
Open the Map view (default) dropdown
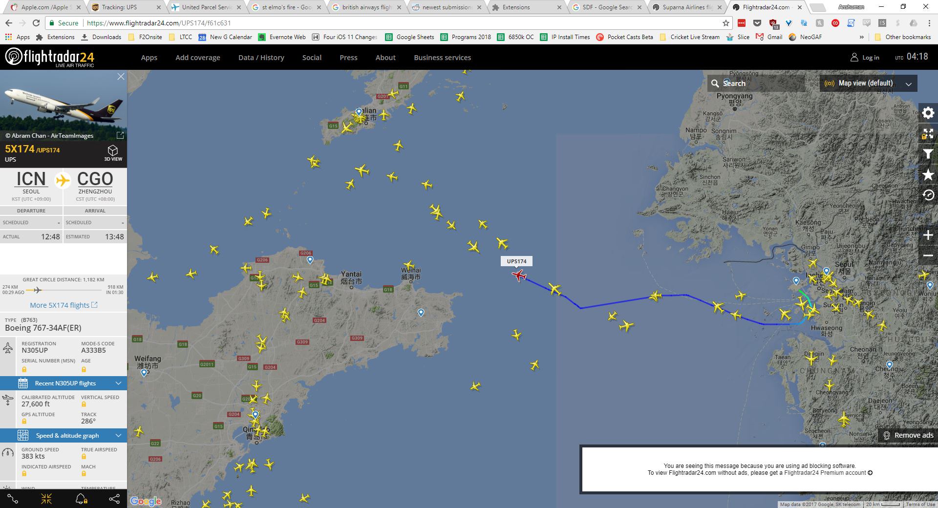[868, 84]
